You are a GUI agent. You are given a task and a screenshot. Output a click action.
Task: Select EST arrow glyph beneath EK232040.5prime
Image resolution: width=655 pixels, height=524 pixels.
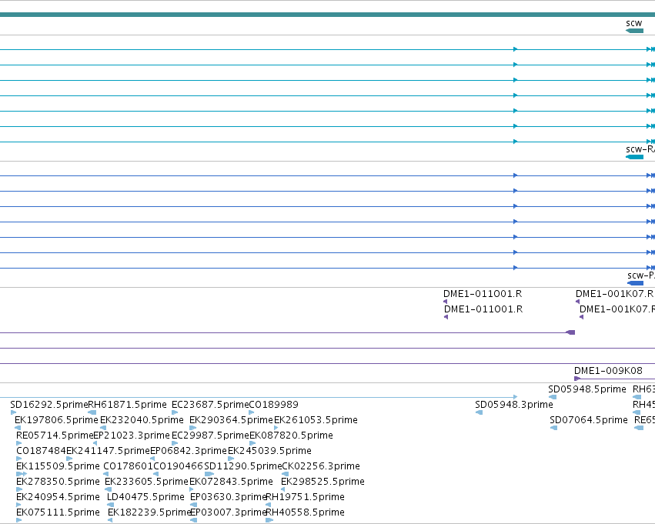103,428
